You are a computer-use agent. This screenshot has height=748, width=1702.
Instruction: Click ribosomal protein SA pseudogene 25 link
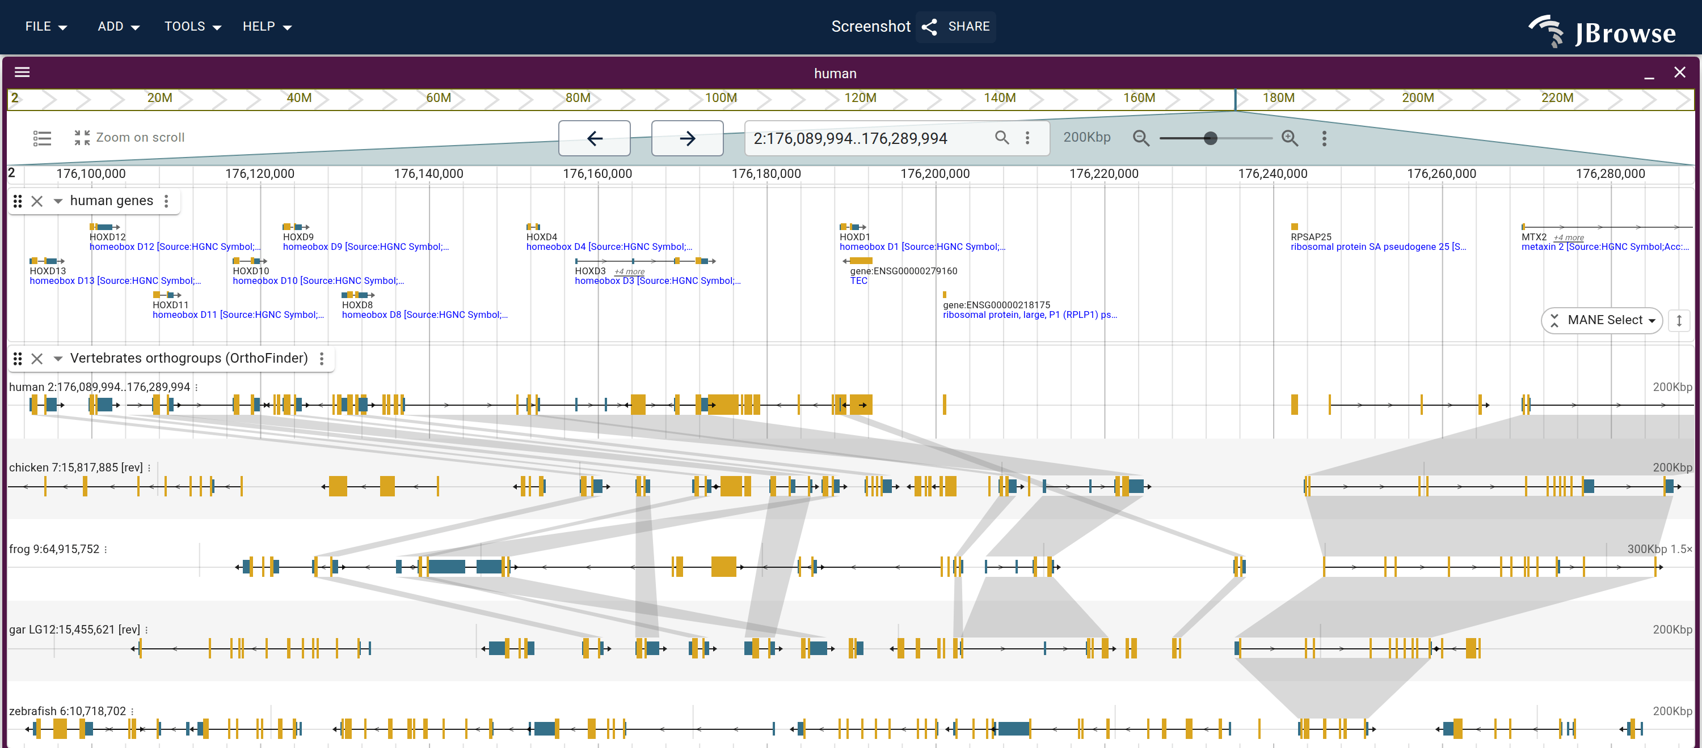click(1377, 247)
